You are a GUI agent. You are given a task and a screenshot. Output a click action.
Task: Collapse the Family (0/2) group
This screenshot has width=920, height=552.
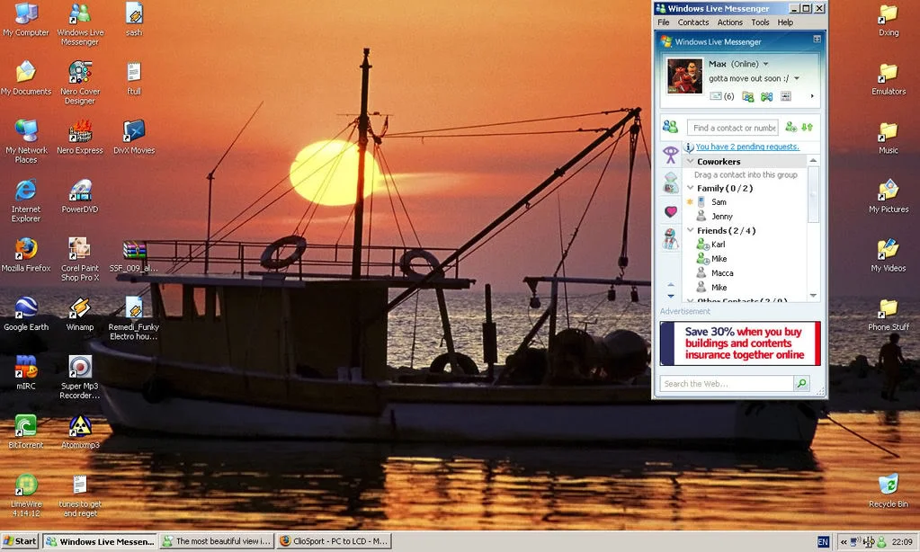point(691,188)
